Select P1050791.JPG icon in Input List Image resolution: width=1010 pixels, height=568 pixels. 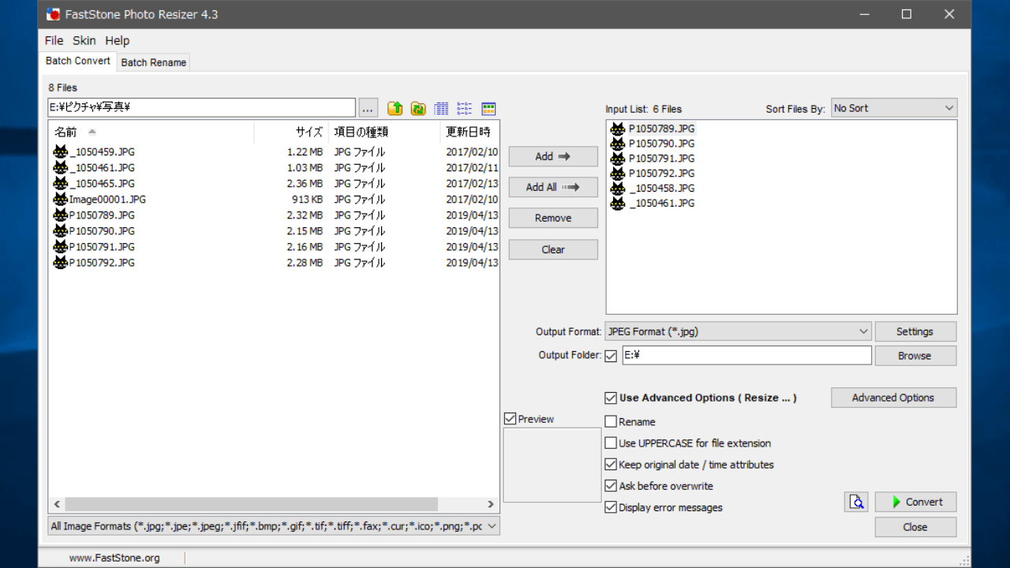[618, 159]
